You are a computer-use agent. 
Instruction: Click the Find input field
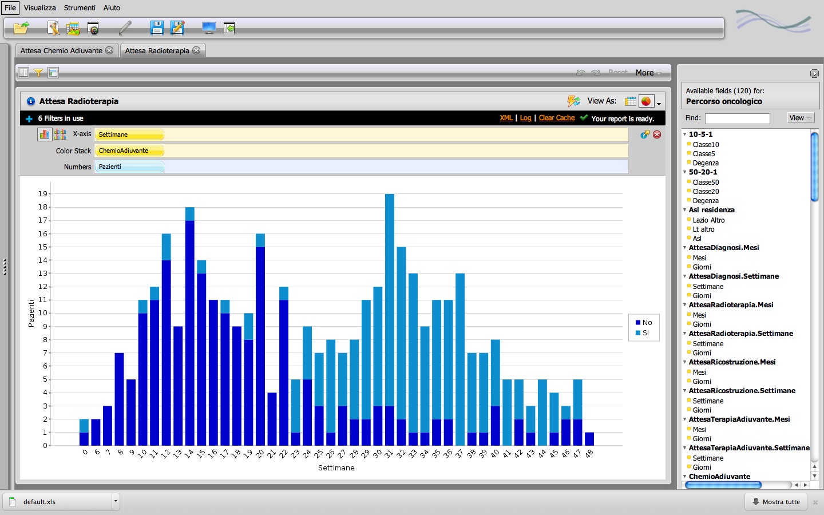737,118
